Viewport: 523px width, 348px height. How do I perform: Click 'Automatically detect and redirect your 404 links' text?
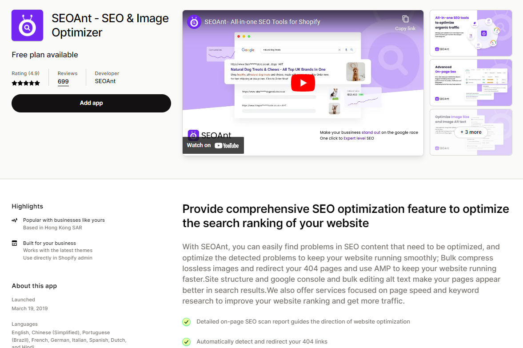pyautogui.click(x=262, y=342)
